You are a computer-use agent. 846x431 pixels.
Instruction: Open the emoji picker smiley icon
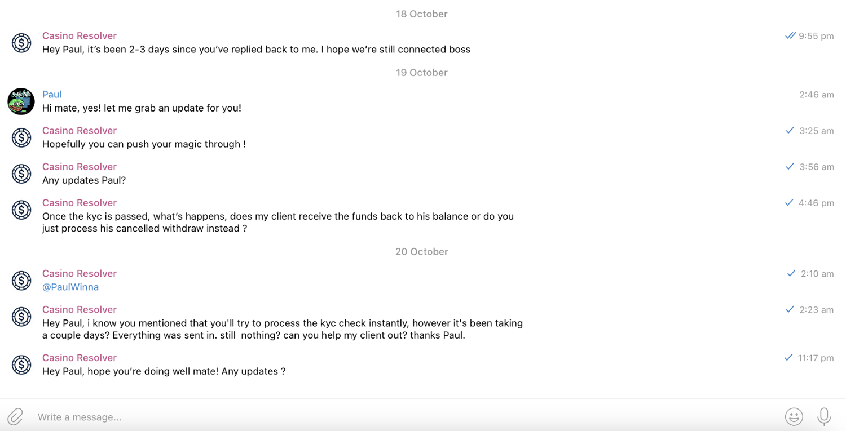[x=794, y=417]
